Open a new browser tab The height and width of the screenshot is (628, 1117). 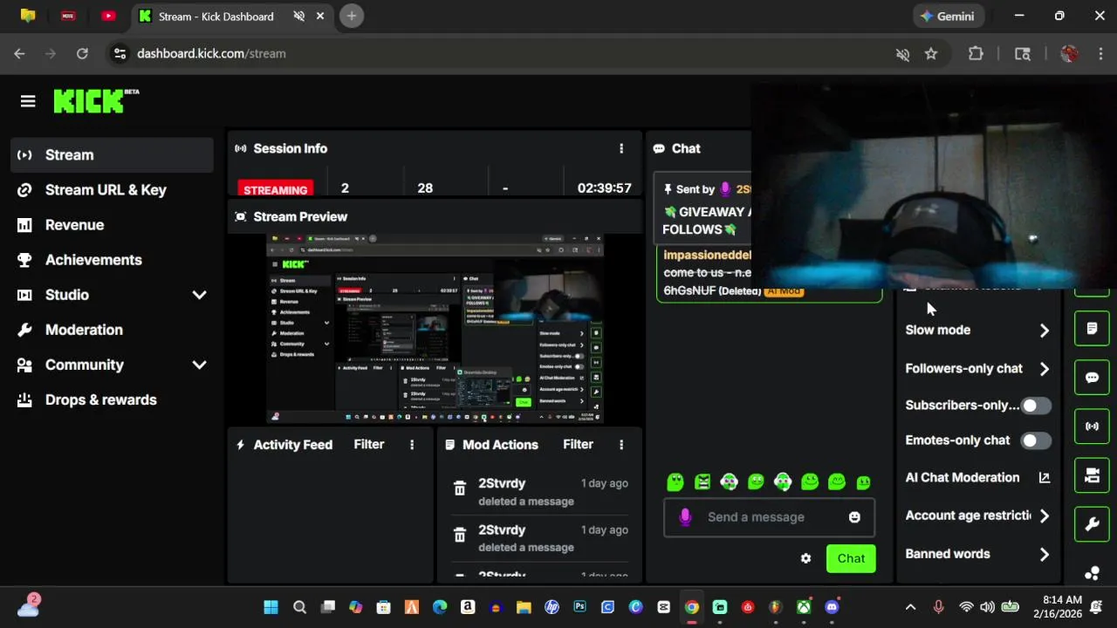[x=352, y=16]
